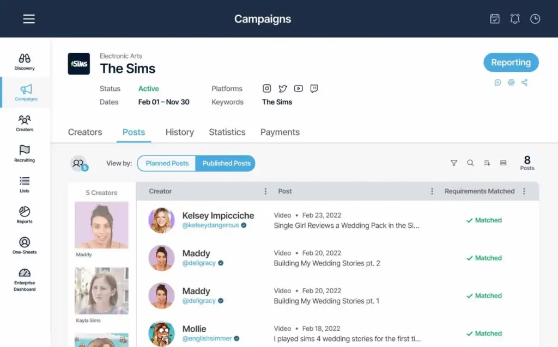
Task: Click Matched status in Kelsey Impicciche row
Action: tap(484, 220)
